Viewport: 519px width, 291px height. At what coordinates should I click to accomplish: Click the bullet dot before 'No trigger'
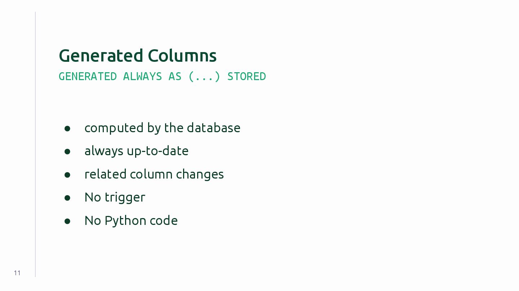(67, 198)
